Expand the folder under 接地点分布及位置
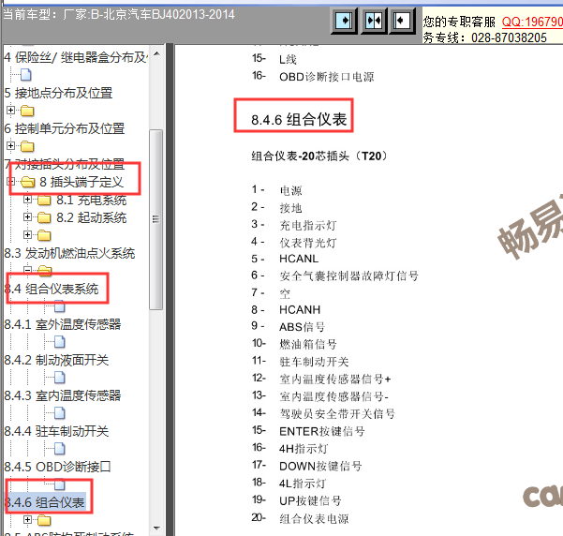The image size is (563, 536). 10,110
